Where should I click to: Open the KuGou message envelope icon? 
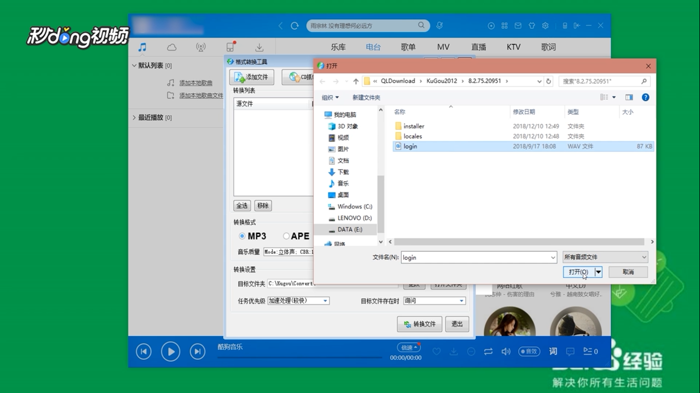pyautogui.click(x=518, y=26)
